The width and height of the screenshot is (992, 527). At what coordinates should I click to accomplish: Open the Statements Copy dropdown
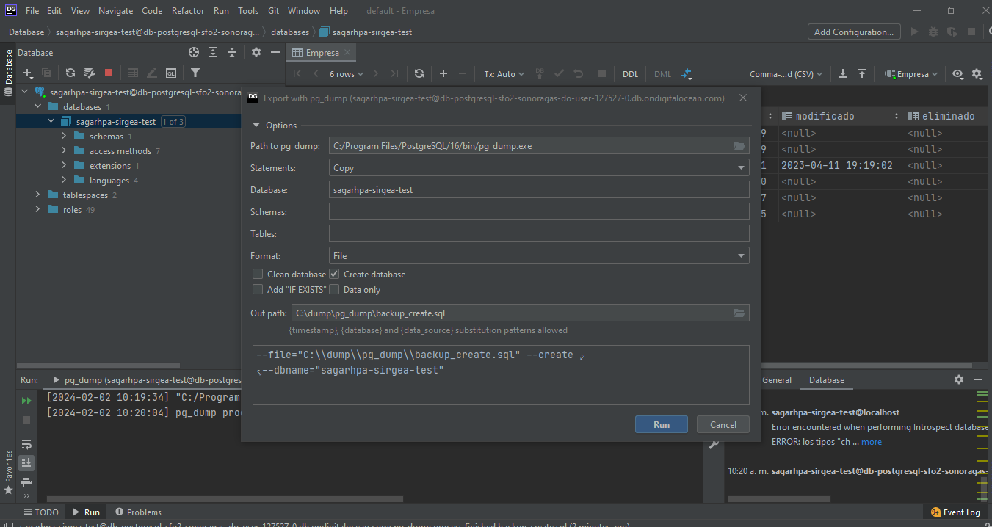point(539,168)
